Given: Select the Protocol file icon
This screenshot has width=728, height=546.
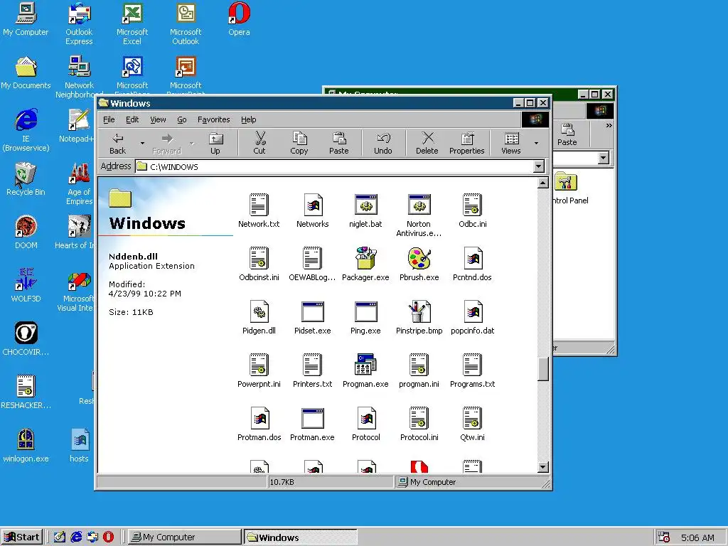Looking at the screenshot, I should 366,418.
